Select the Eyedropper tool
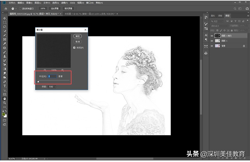This screenshot has height=162, width=250. tap(4, 43)
